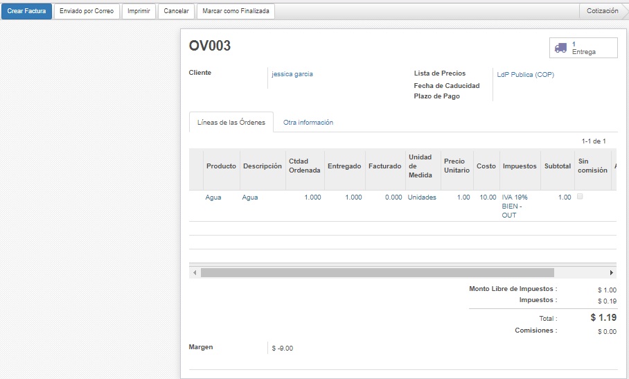Click the Crear Factura button

click(x=26, y=11)
